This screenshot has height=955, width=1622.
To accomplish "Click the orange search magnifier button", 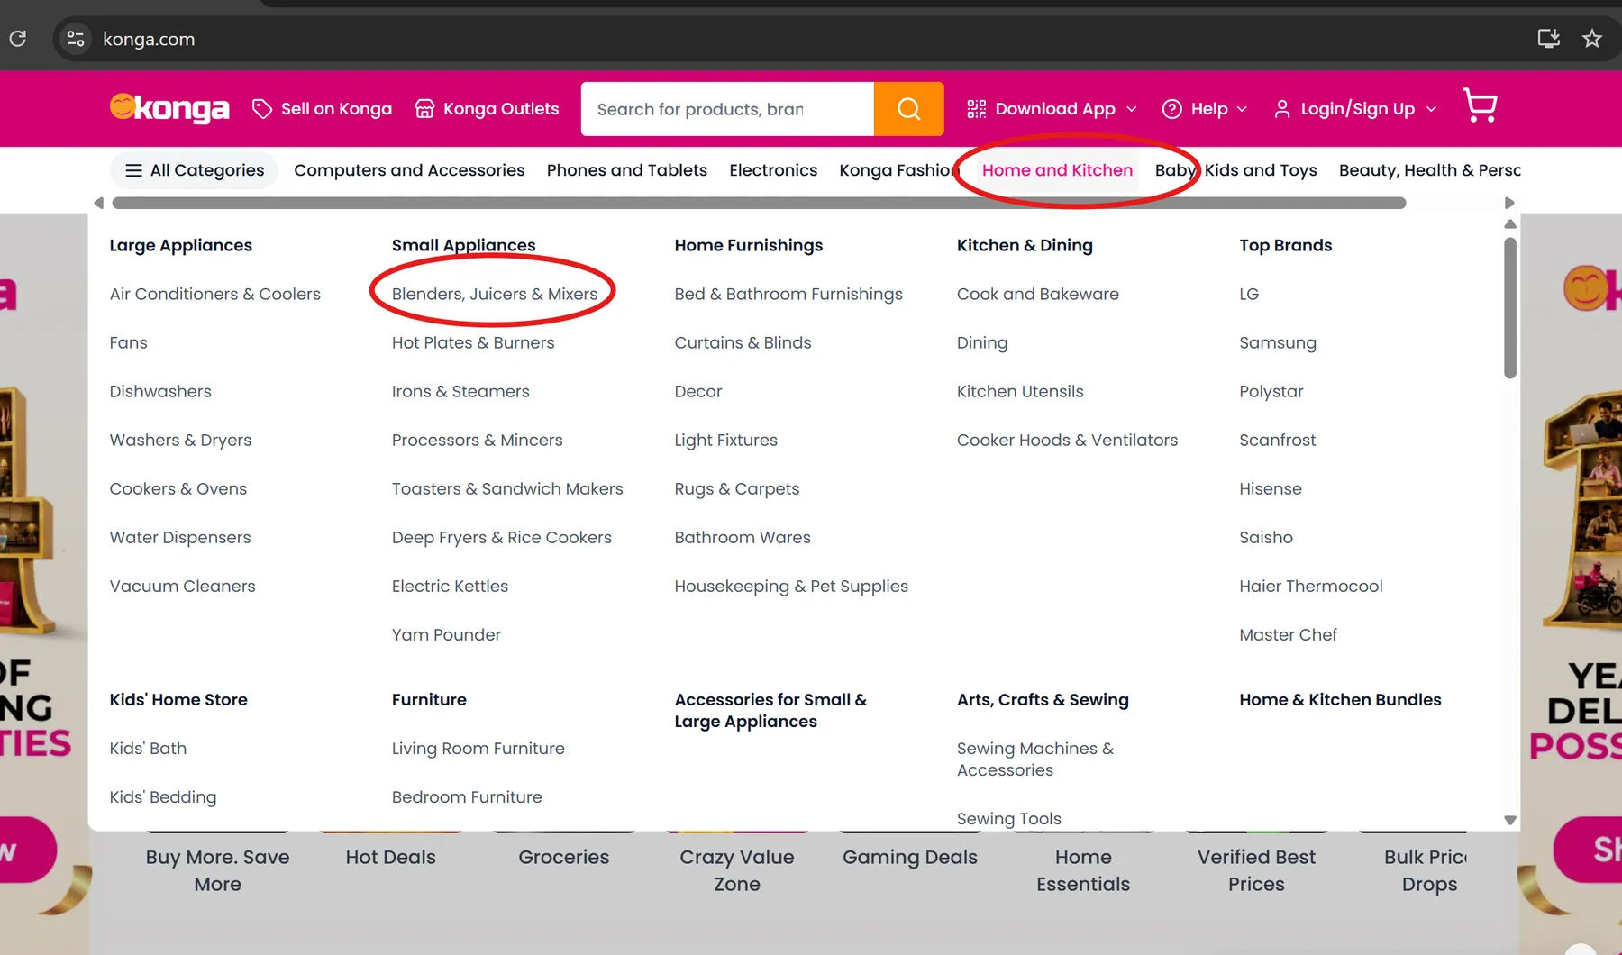I will coord(908,109).
